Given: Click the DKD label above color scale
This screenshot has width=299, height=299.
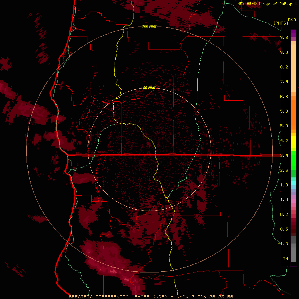Looking at the screenshot, I should 292,20.
